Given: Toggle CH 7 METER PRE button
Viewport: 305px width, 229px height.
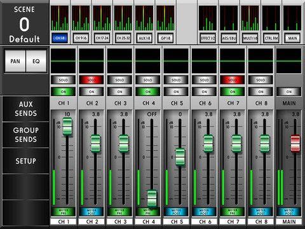Looking at the screenshot, I should coord(233,212).
